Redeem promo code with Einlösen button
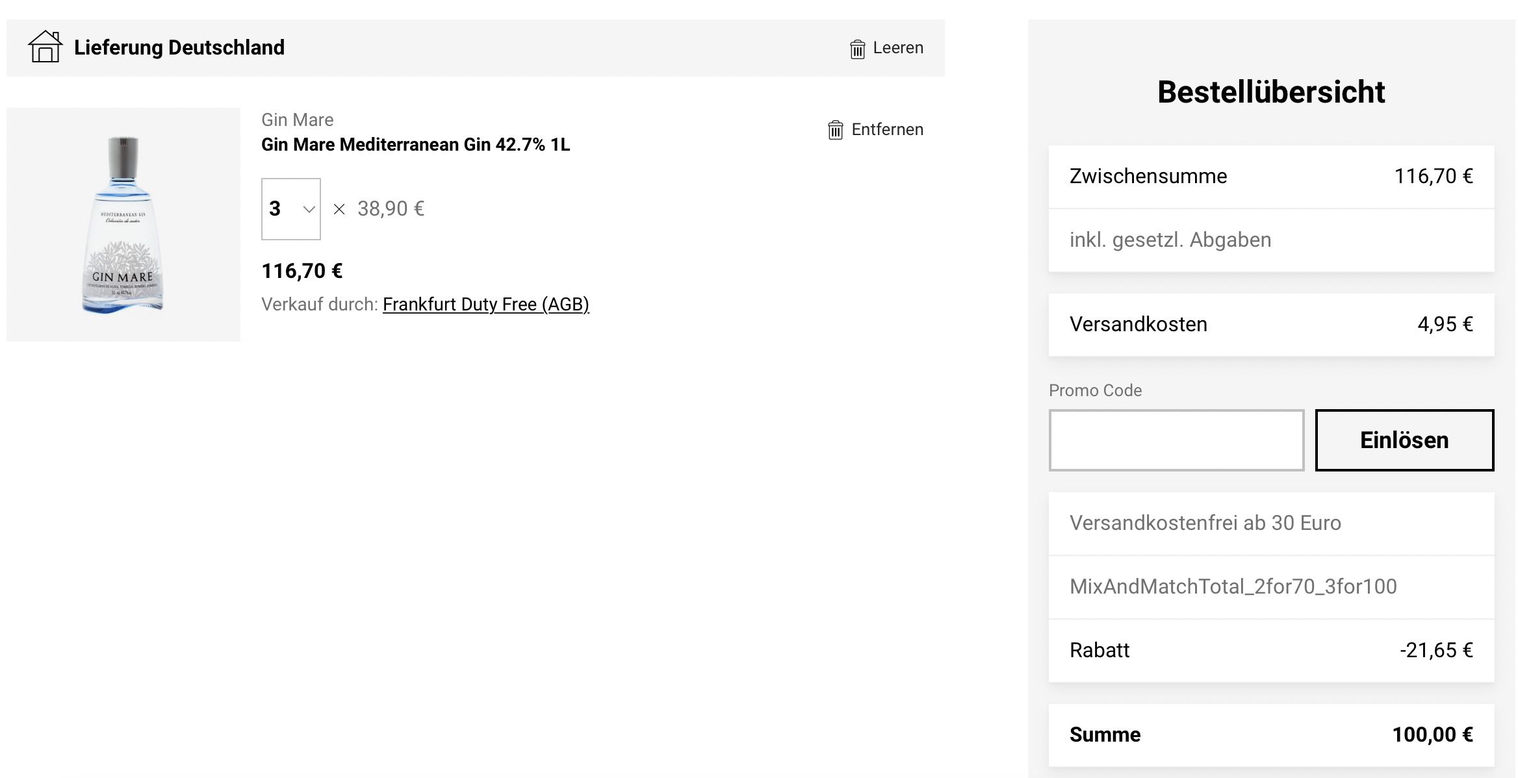Screen dimensions: 1518x778 click(1404, 440)
